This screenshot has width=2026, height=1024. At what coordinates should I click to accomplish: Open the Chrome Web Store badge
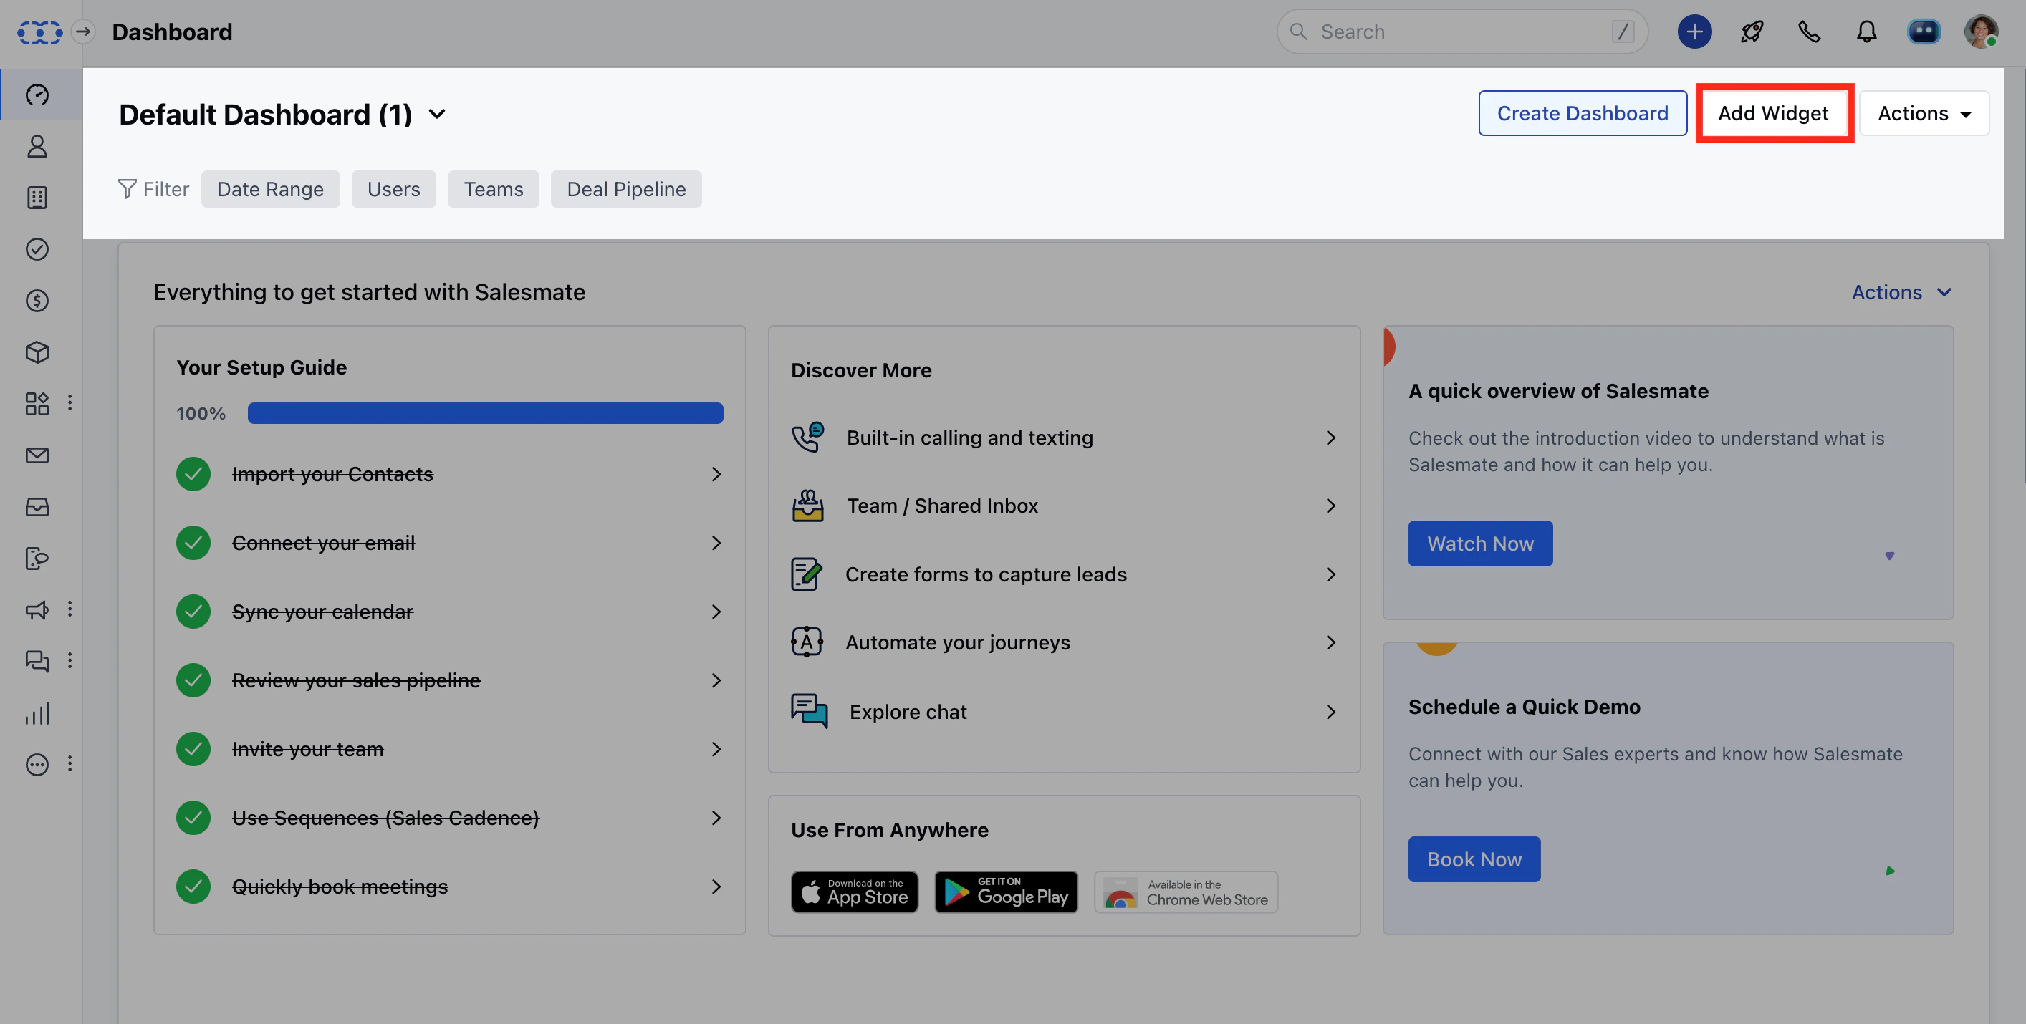pos(1186,893)
